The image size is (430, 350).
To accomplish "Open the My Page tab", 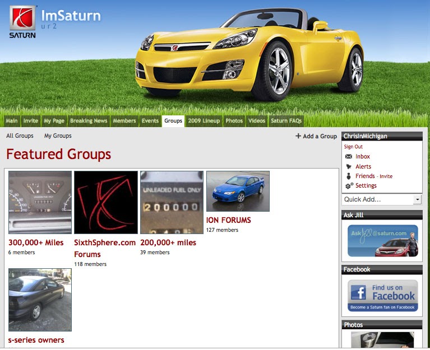I will (x=54, y=121).
